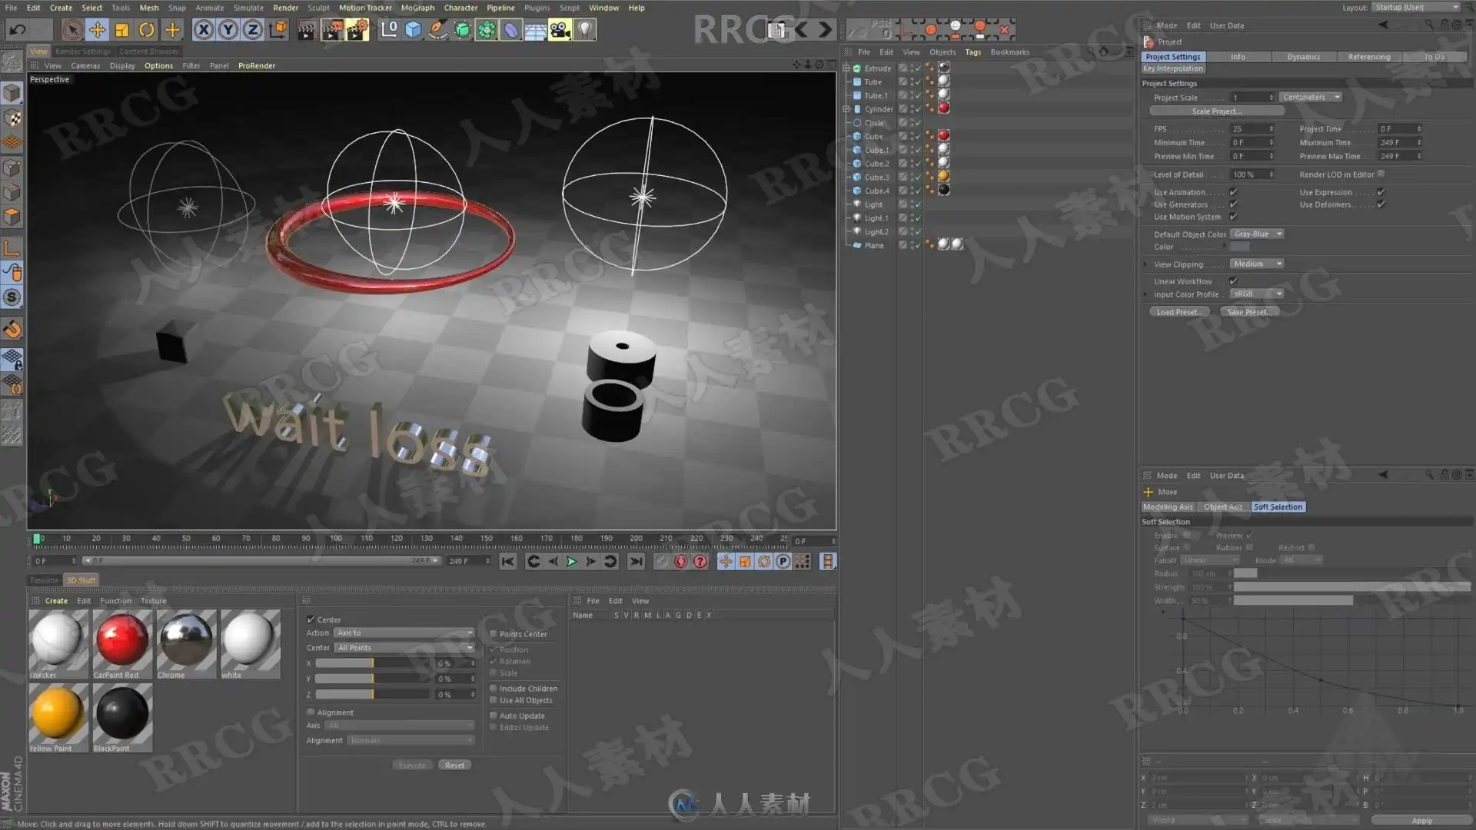Open the Centimeters unit dropdown
This screenshot has width=1476, height=830.
click(1311, 98)
